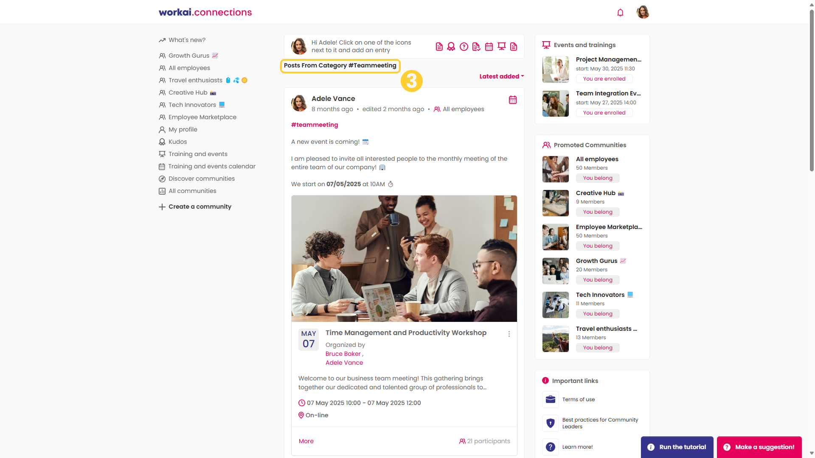Add a question entry via question mark icon

point(464,47)
